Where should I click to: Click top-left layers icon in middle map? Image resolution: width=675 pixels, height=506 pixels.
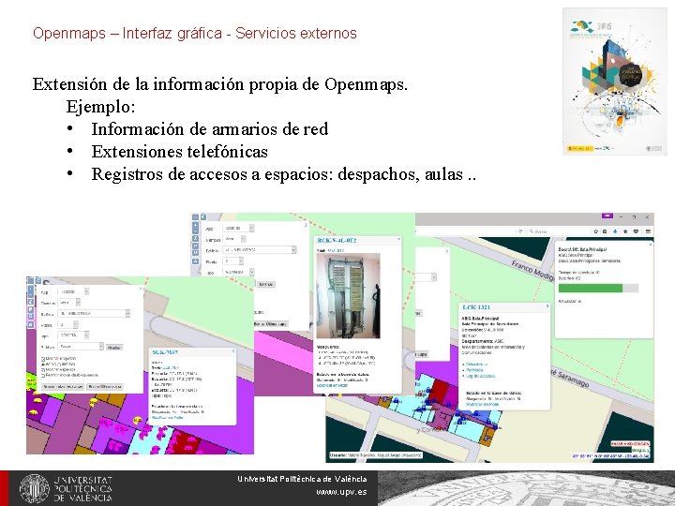[195, 217]
